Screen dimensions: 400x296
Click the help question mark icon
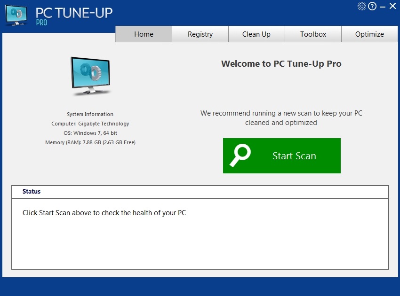pos(372,6)
